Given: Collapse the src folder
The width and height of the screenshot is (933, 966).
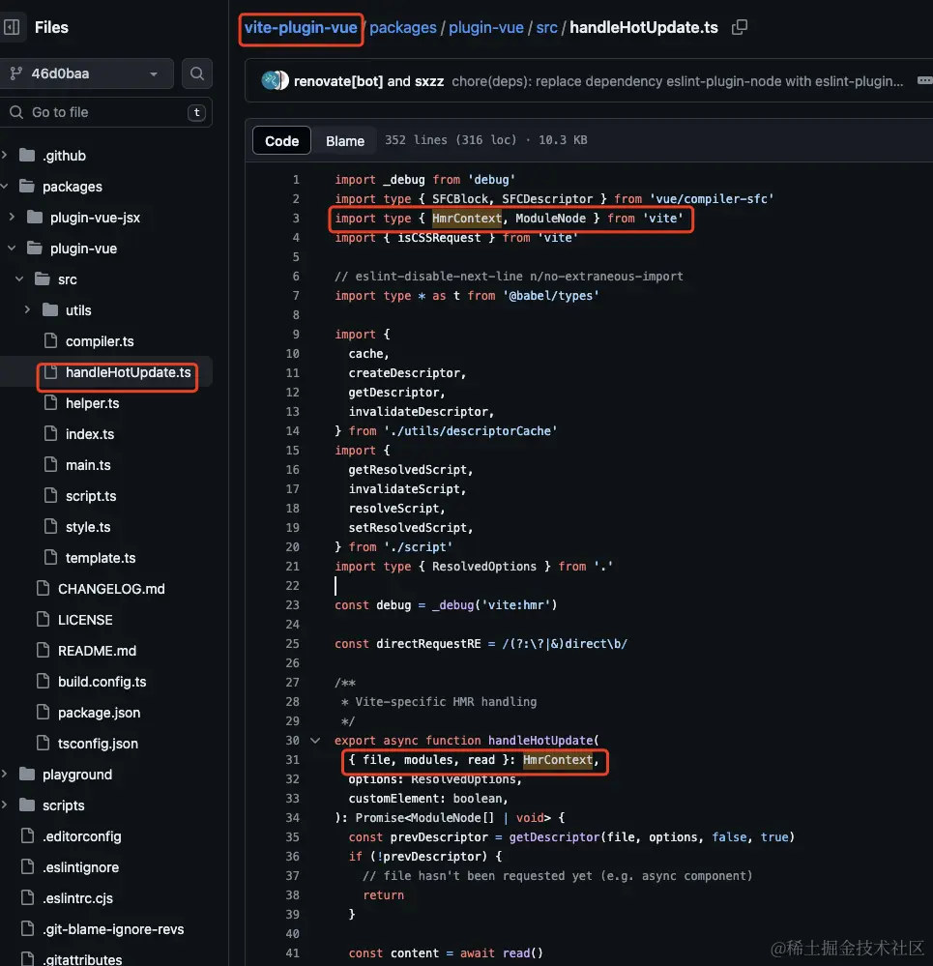Looking at the screenshot, I should point(19,279).
